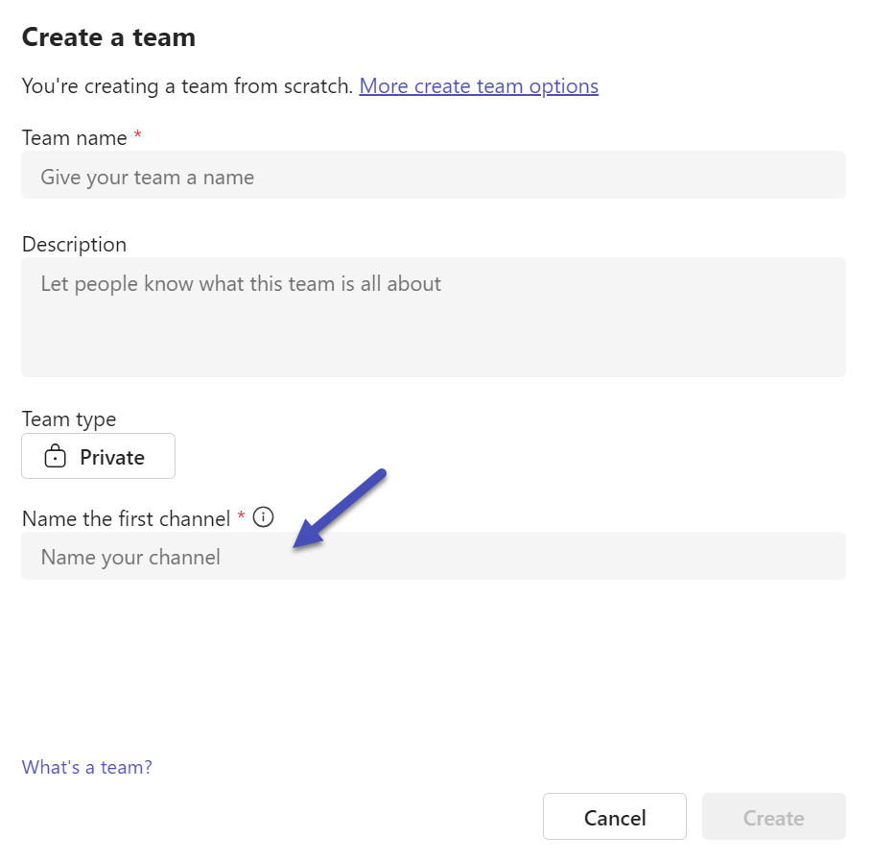Click the Team type section label

pyautogui.click(x=68, y=419)
